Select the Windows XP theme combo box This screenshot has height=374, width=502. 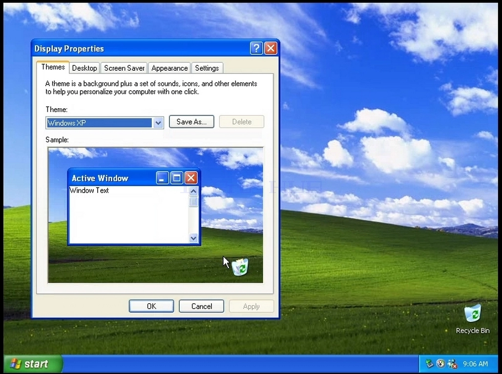pos(105,123)
